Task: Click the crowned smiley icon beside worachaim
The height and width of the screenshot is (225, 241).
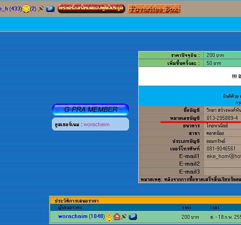Action: click(x=109, y=217)
